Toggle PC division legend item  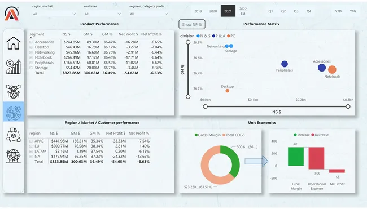[x=231, y=36]
